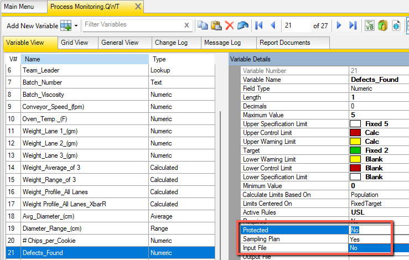
Task: Select the Avg_Diameter_(cm) variable row
Action: pos(110,216)
